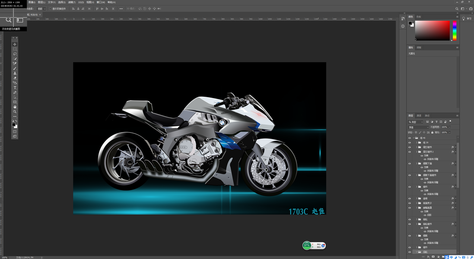Switch to the 调整 tab
Image resolution: width=474 pixels, height=259 pixels.
[x=419, y=47]
